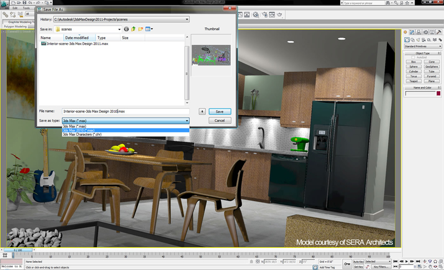Select the Unlink Selection icon
The height and width of the screenshot is (270, 444).
point(13,14)
